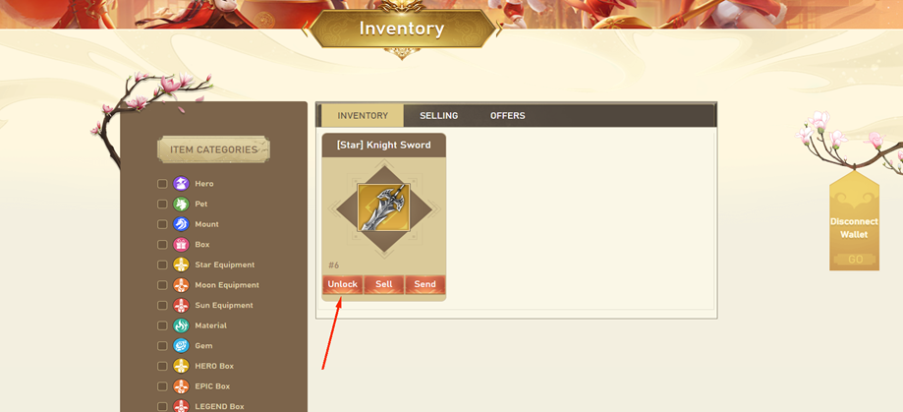Click the purple Hero category icon
This screenshot has width=903, height=412.
pyautogui.click(x=181, y=184)
